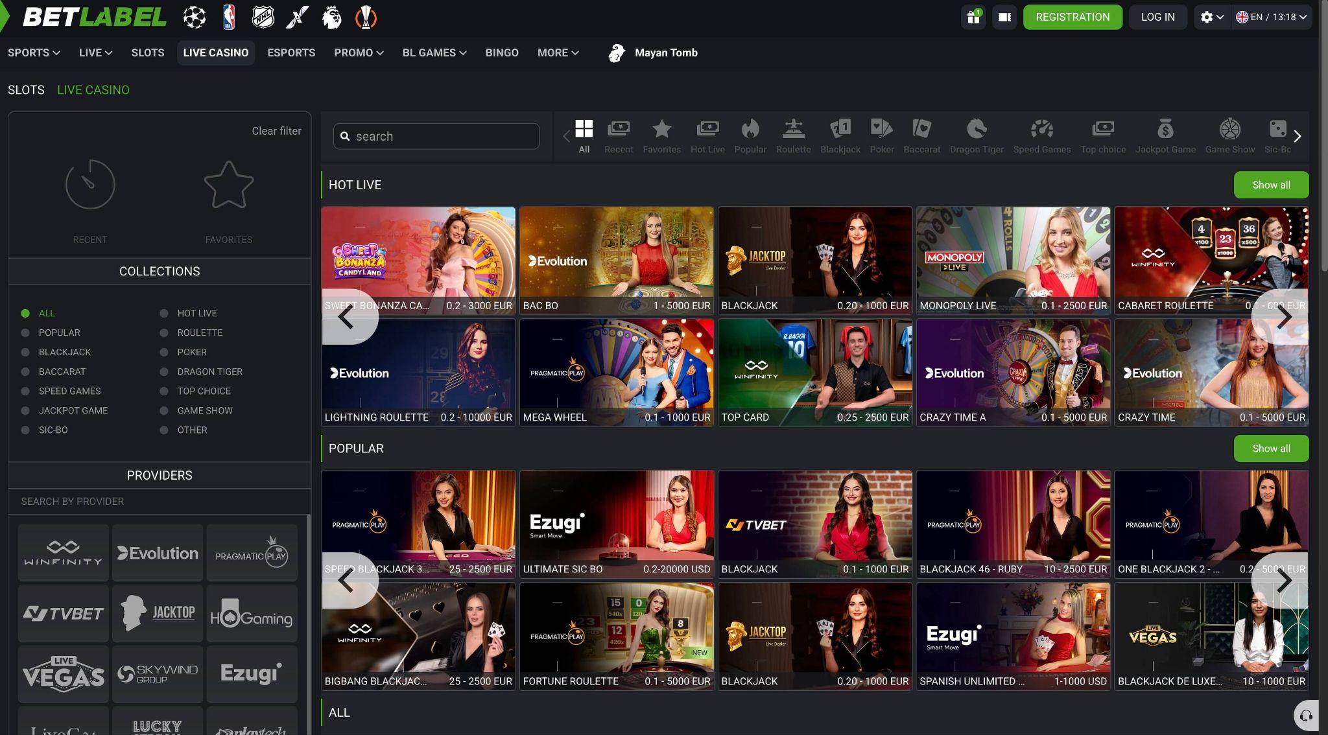Screen dimensions: 1328x735
Task: Open BINGO in main navigation
Action: (x=502, y=52)
